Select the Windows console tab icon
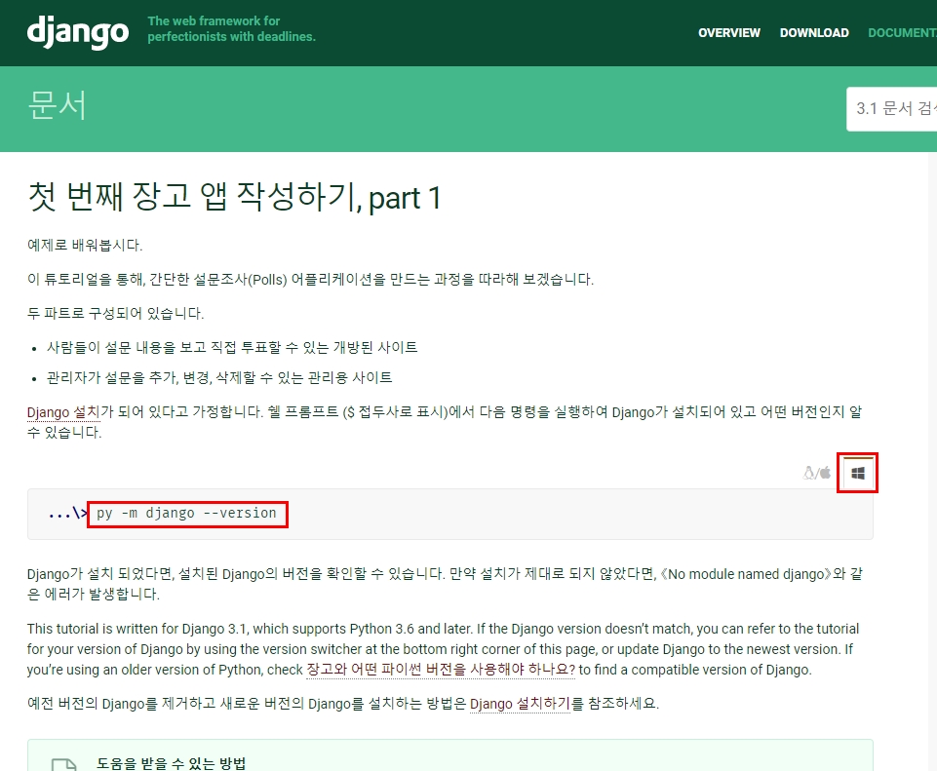This screenshot has width=937, height=771. pyautogui.click(x=857, y=473)
